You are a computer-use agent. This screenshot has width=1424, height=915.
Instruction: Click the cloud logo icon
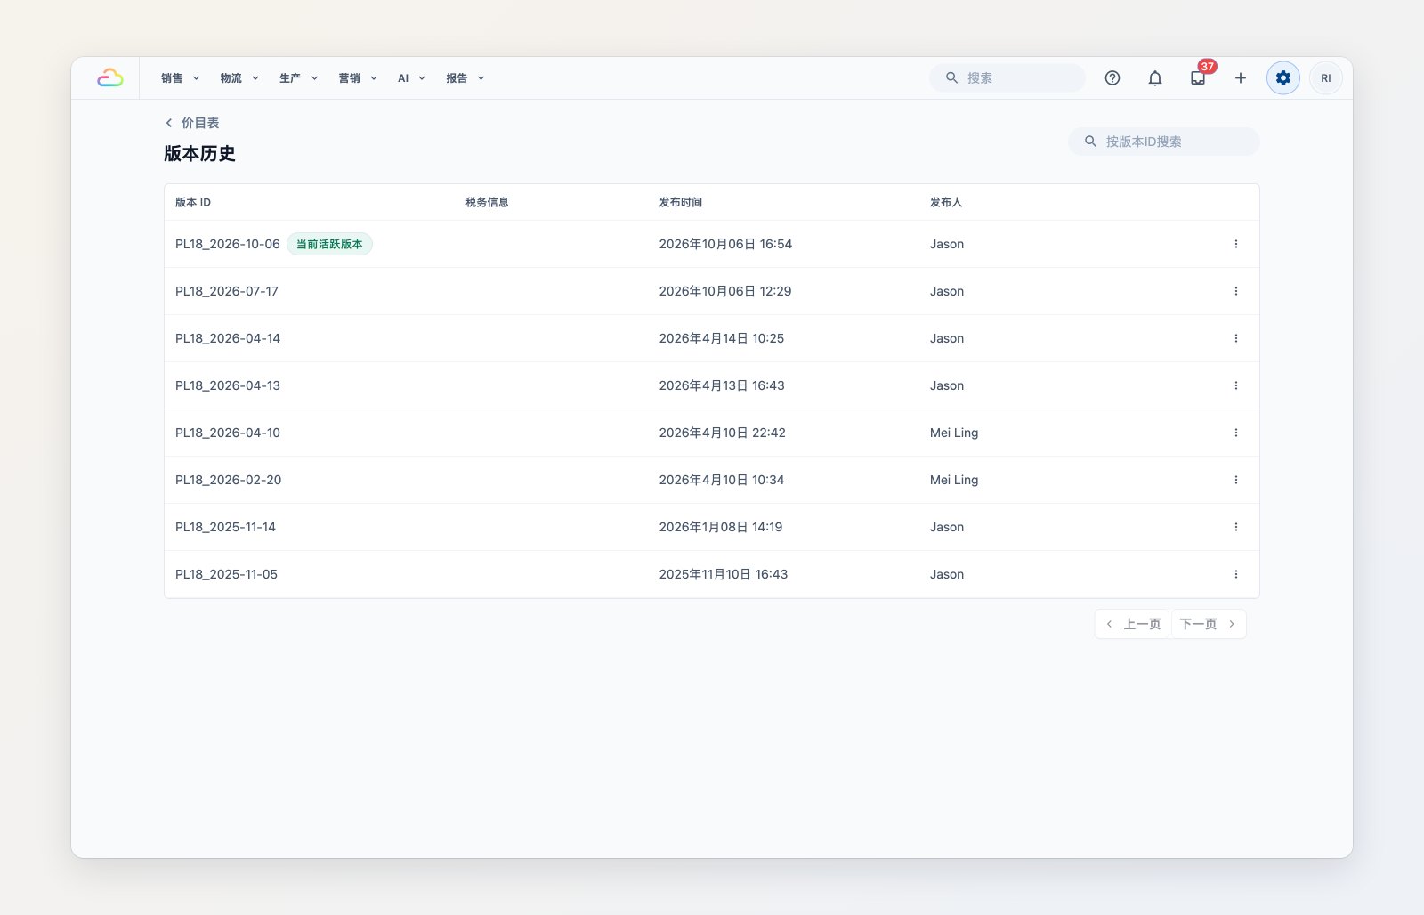[110, 78]
